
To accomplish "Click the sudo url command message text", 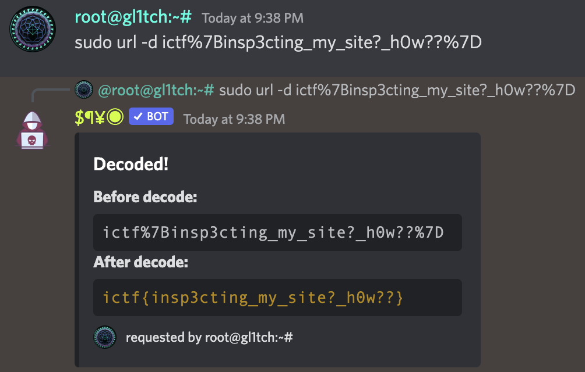I will click(x=278, y=43).
